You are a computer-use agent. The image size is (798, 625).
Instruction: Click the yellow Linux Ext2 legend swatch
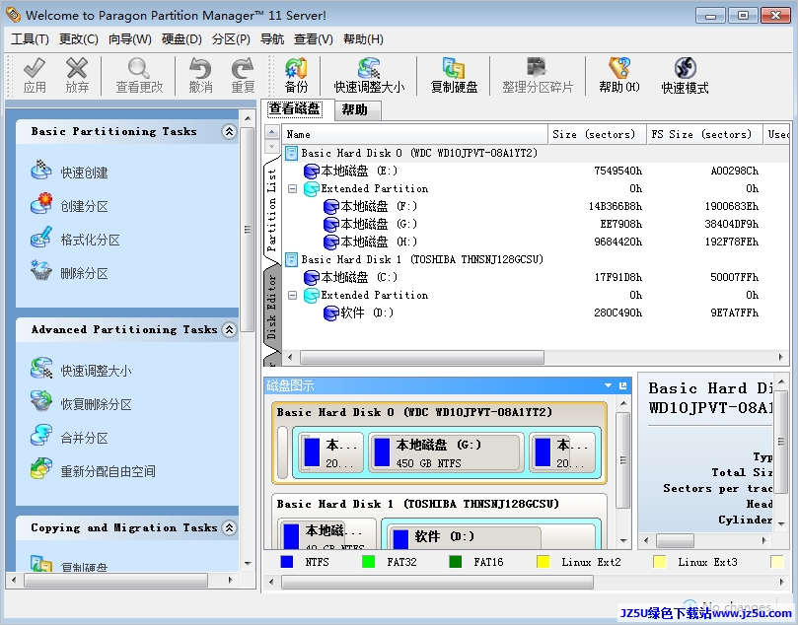[x=544, y=562]
